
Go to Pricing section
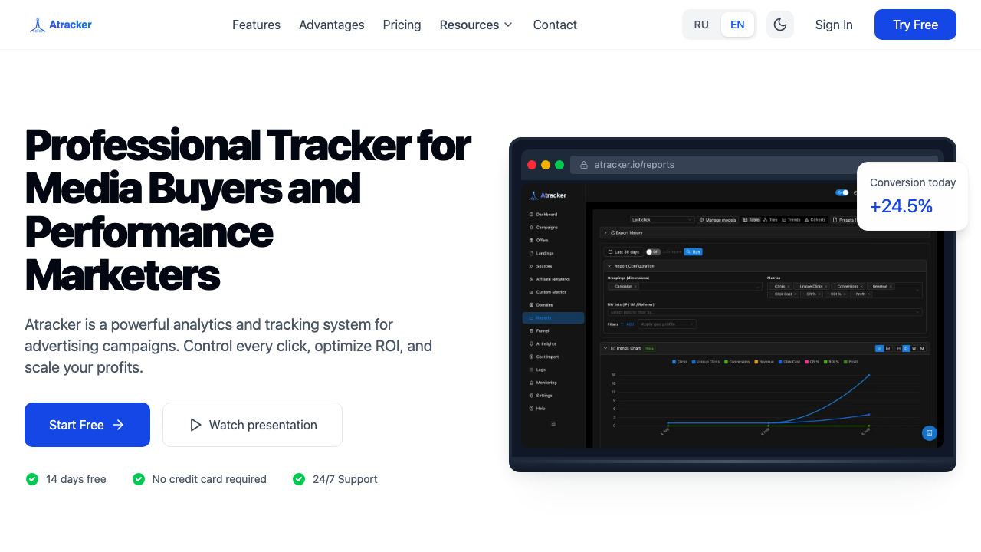tap(402, 25)
